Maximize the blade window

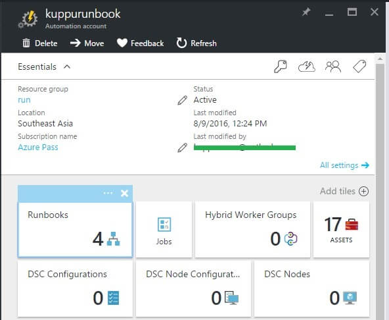(352, 12)
